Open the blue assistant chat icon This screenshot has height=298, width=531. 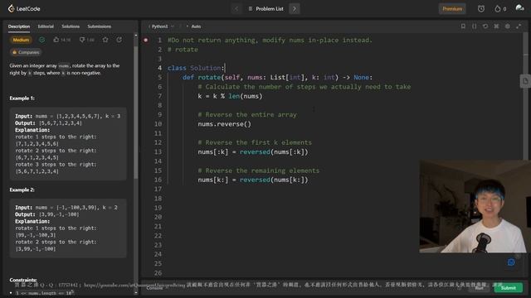tap(511, 262)
